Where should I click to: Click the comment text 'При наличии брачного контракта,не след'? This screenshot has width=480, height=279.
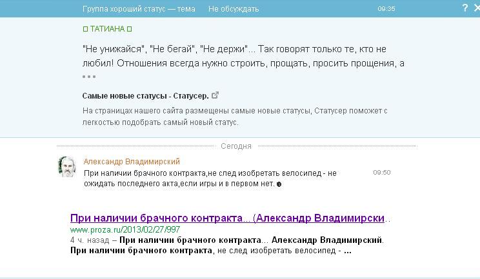click(210, 178)
